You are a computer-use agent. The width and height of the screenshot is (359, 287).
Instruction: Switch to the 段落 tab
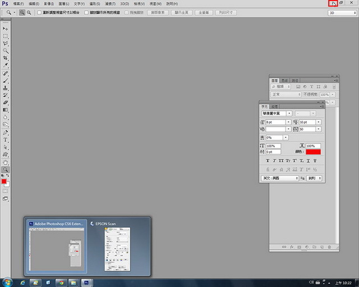[x=275, y=106]
